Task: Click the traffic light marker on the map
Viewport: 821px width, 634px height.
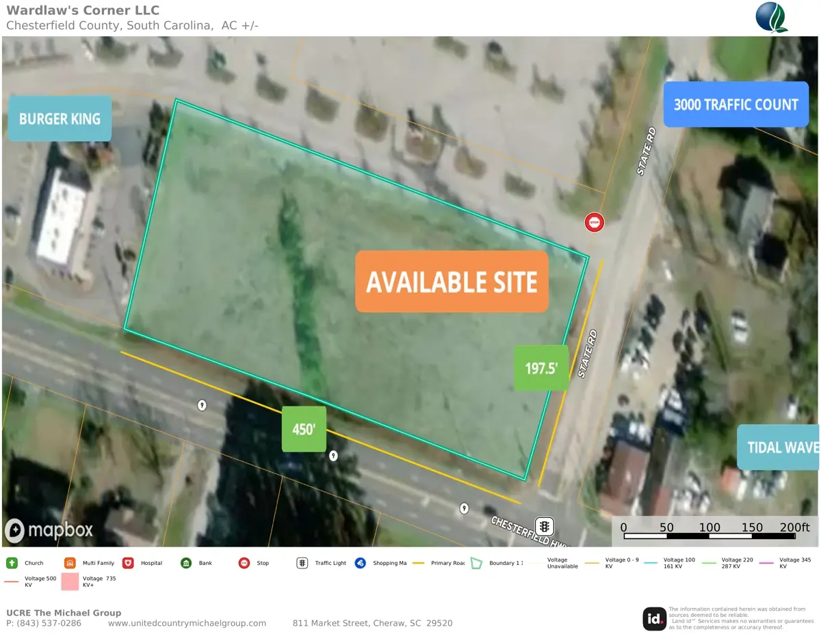Action: pos(545,526)
